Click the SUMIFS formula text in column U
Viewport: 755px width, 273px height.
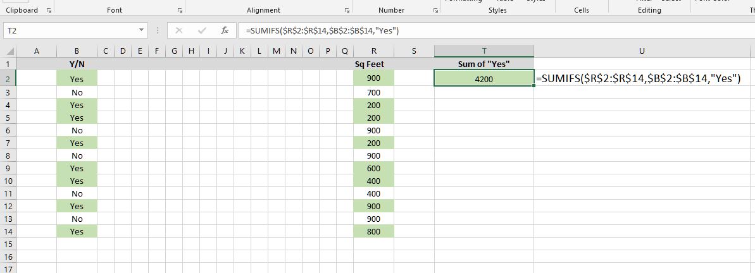coord(637,78)
